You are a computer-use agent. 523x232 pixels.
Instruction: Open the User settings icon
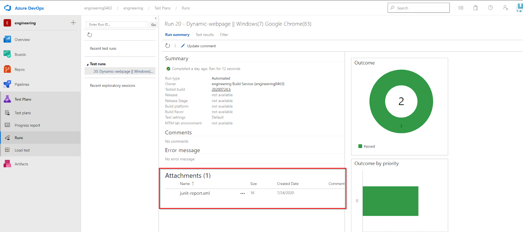(505, 8)
